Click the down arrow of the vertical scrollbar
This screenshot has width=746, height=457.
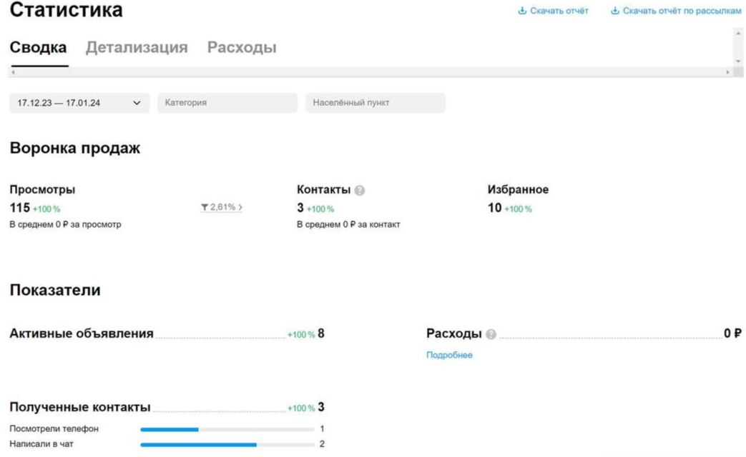(738, 61)
